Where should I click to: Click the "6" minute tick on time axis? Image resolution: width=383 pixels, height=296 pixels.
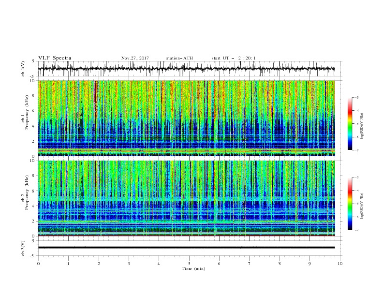[219, 264]
